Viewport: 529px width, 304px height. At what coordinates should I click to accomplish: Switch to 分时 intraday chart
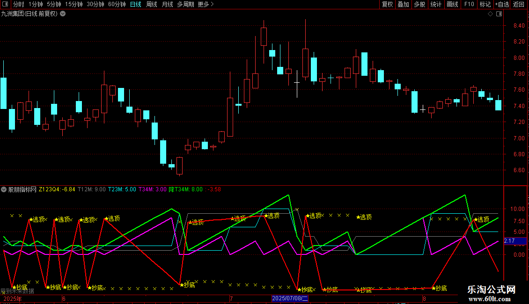[19, 4]
